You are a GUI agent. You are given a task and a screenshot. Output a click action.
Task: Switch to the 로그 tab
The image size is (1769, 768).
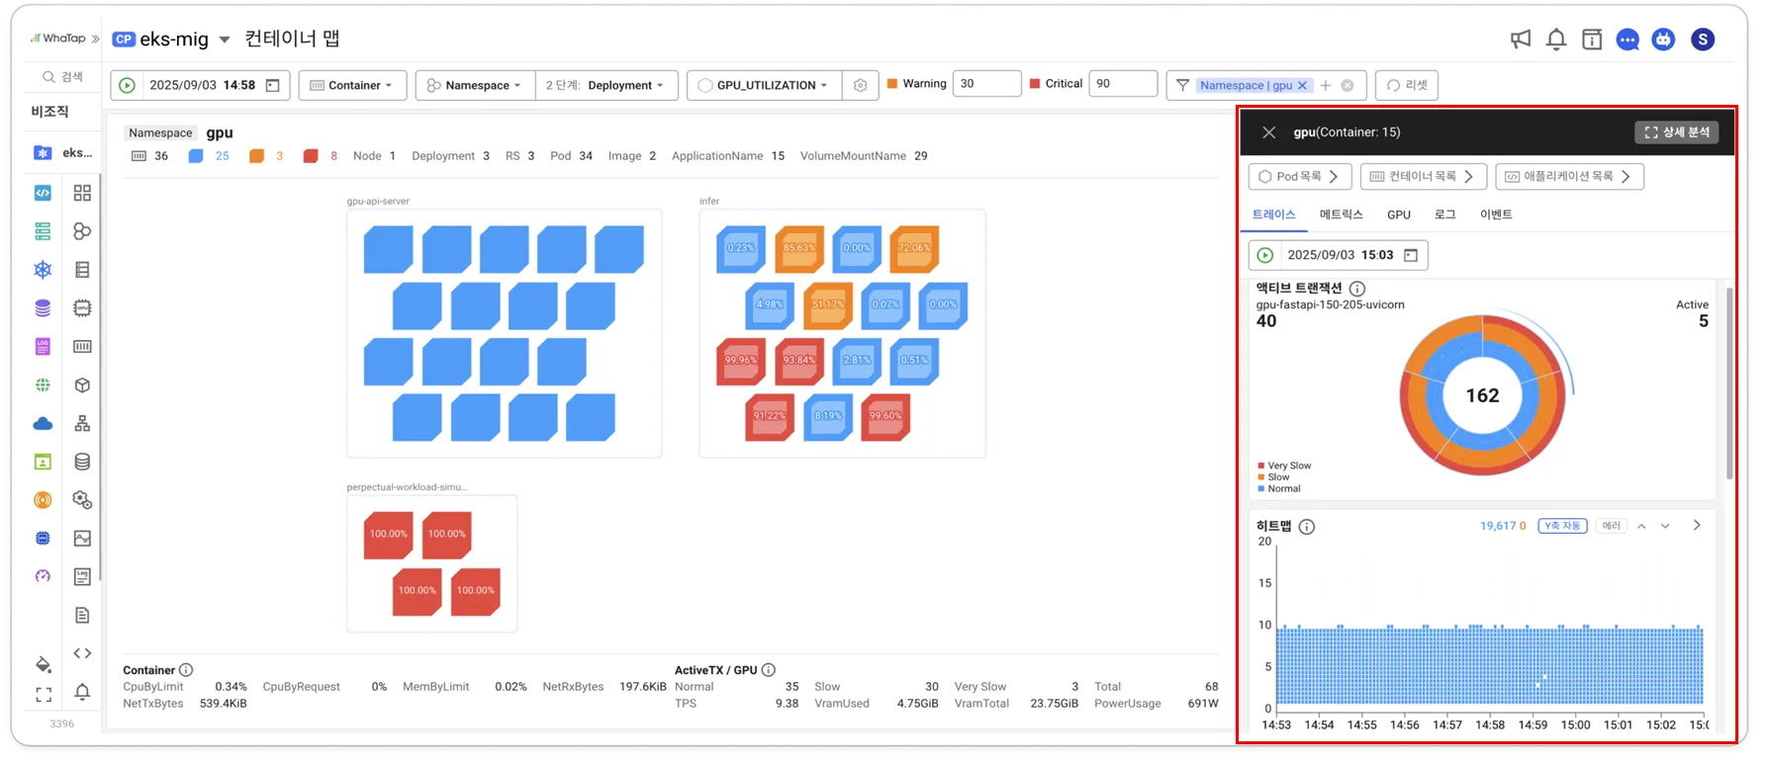tap(1445, 214)
